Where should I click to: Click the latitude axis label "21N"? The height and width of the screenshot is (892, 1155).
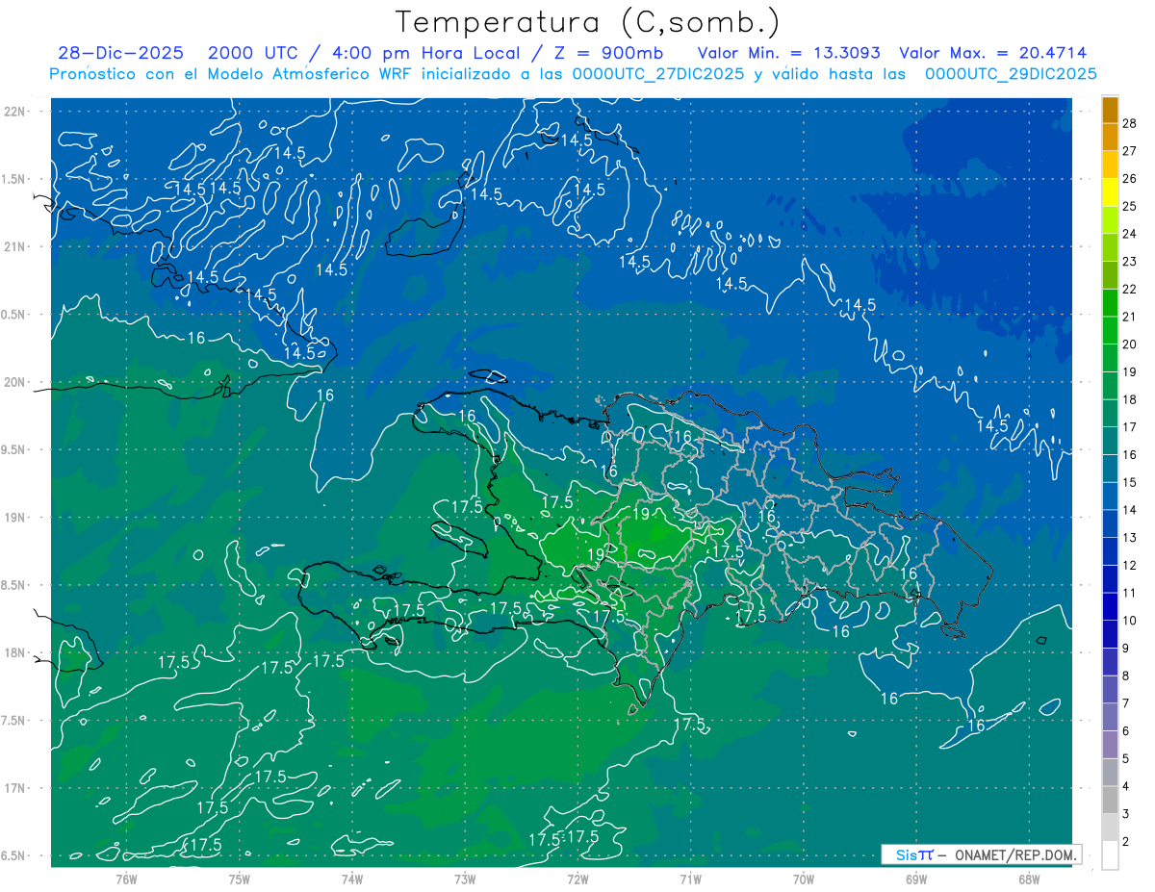pyautogui.click(x=15, y=246)
